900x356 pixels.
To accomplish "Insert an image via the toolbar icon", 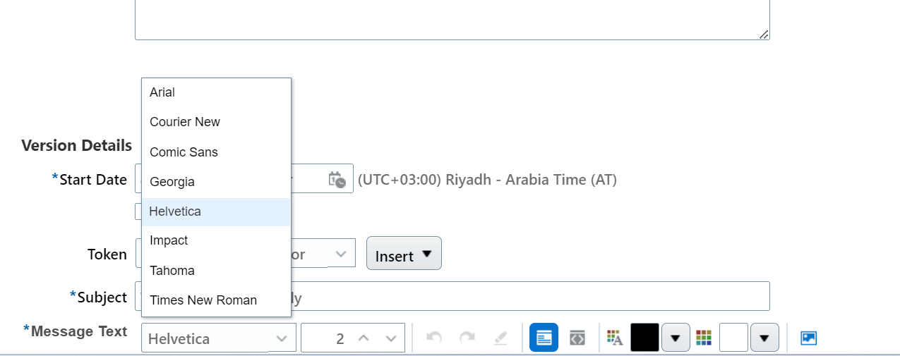I will pyautogui.click(x=808, y=338).
